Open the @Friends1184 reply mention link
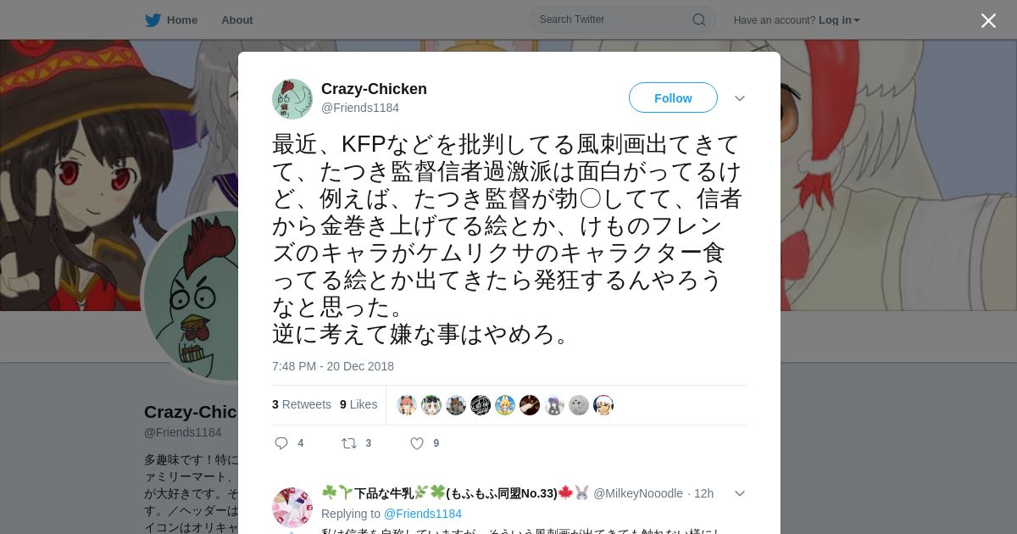Viewport: 1017px width, 534px height. (x=423, y=514)
